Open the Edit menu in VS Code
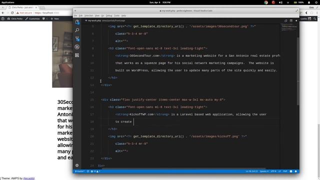Screen dimensions: 320x180 pyautogui.click(x=80, y=15)
